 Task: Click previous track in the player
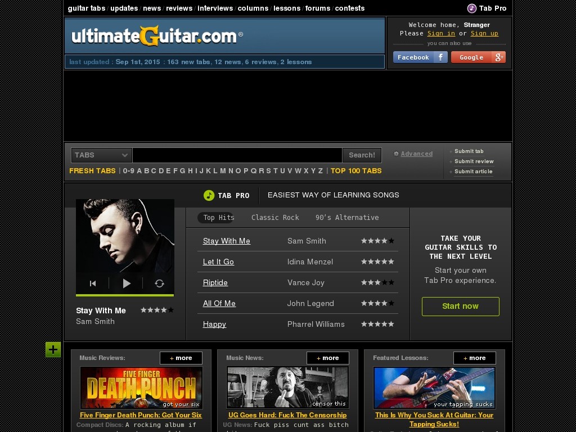click(x=93, y=283)
